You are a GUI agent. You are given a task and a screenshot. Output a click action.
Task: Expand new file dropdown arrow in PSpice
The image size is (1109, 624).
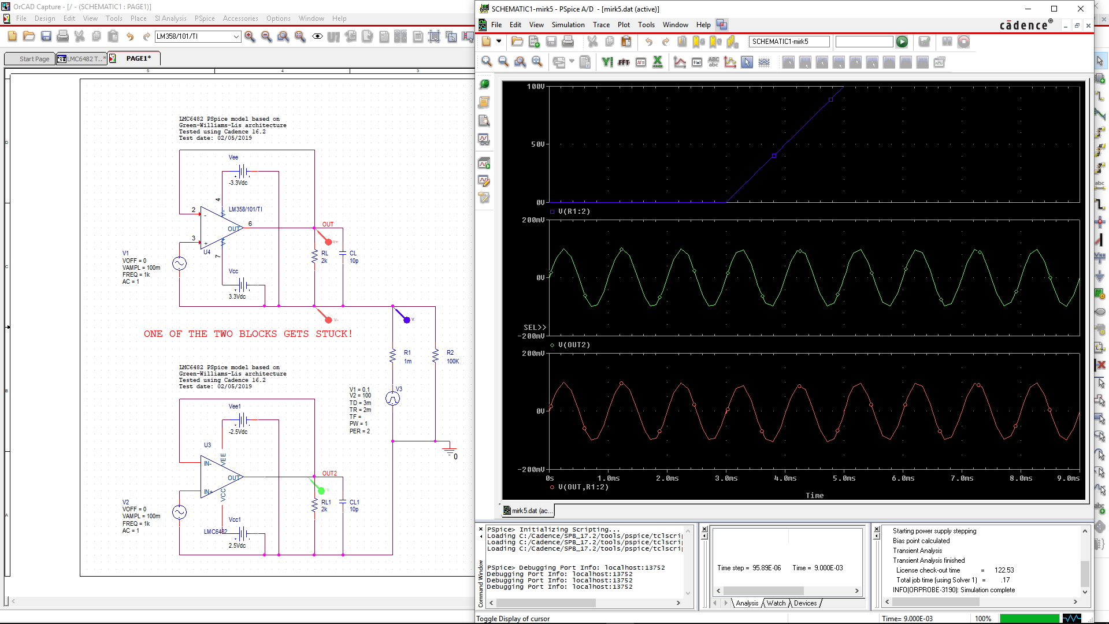click(x=499, y=42)
